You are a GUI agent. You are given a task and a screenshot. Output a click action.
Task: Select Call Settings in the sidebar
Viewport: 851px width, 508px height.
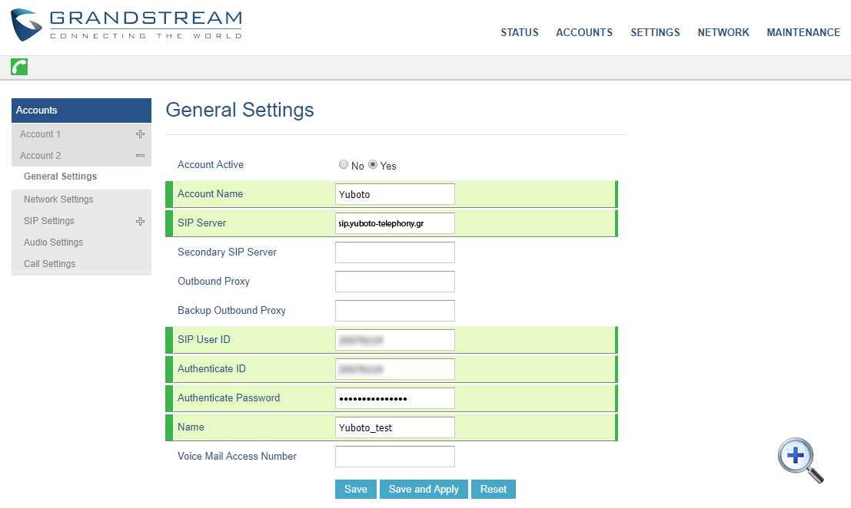49,263
